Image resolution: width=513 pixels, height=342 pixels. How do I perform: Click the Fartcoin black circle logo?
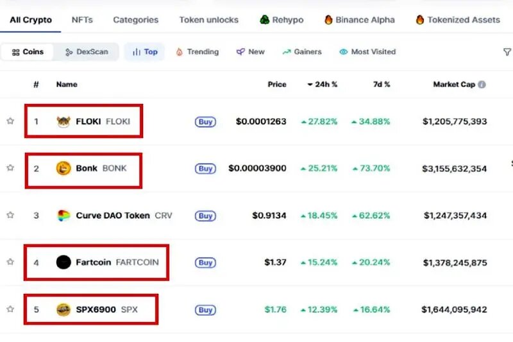(x=63, y=262)
